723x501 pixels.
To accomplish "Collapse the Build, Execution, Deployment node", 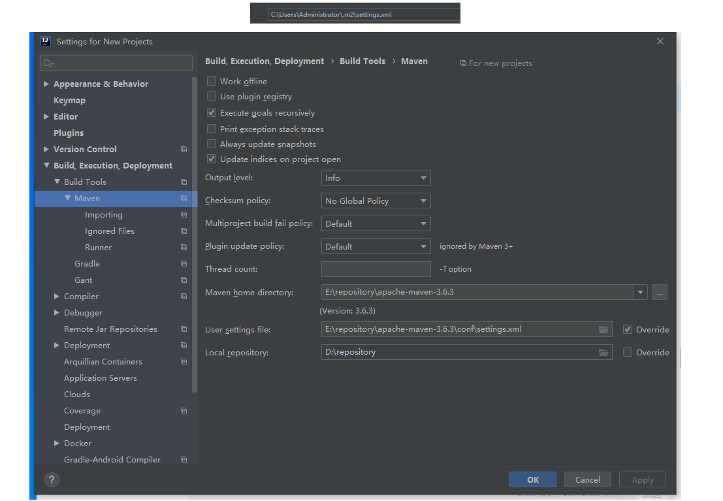I will click(x=46, y=165).
